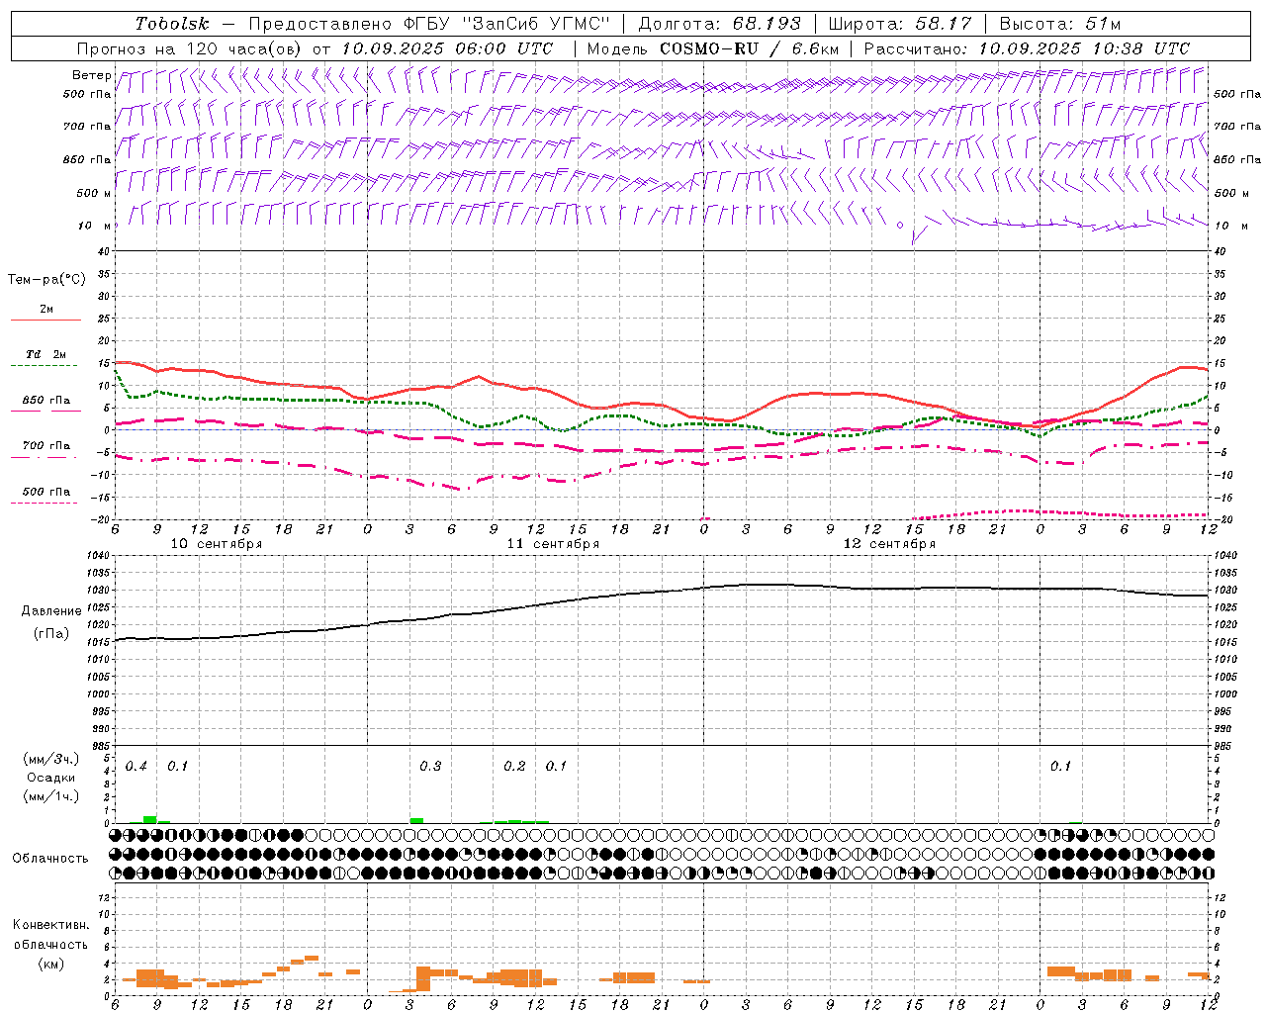Click the dashed line sample under Td 2м legend

click(46, 366)
